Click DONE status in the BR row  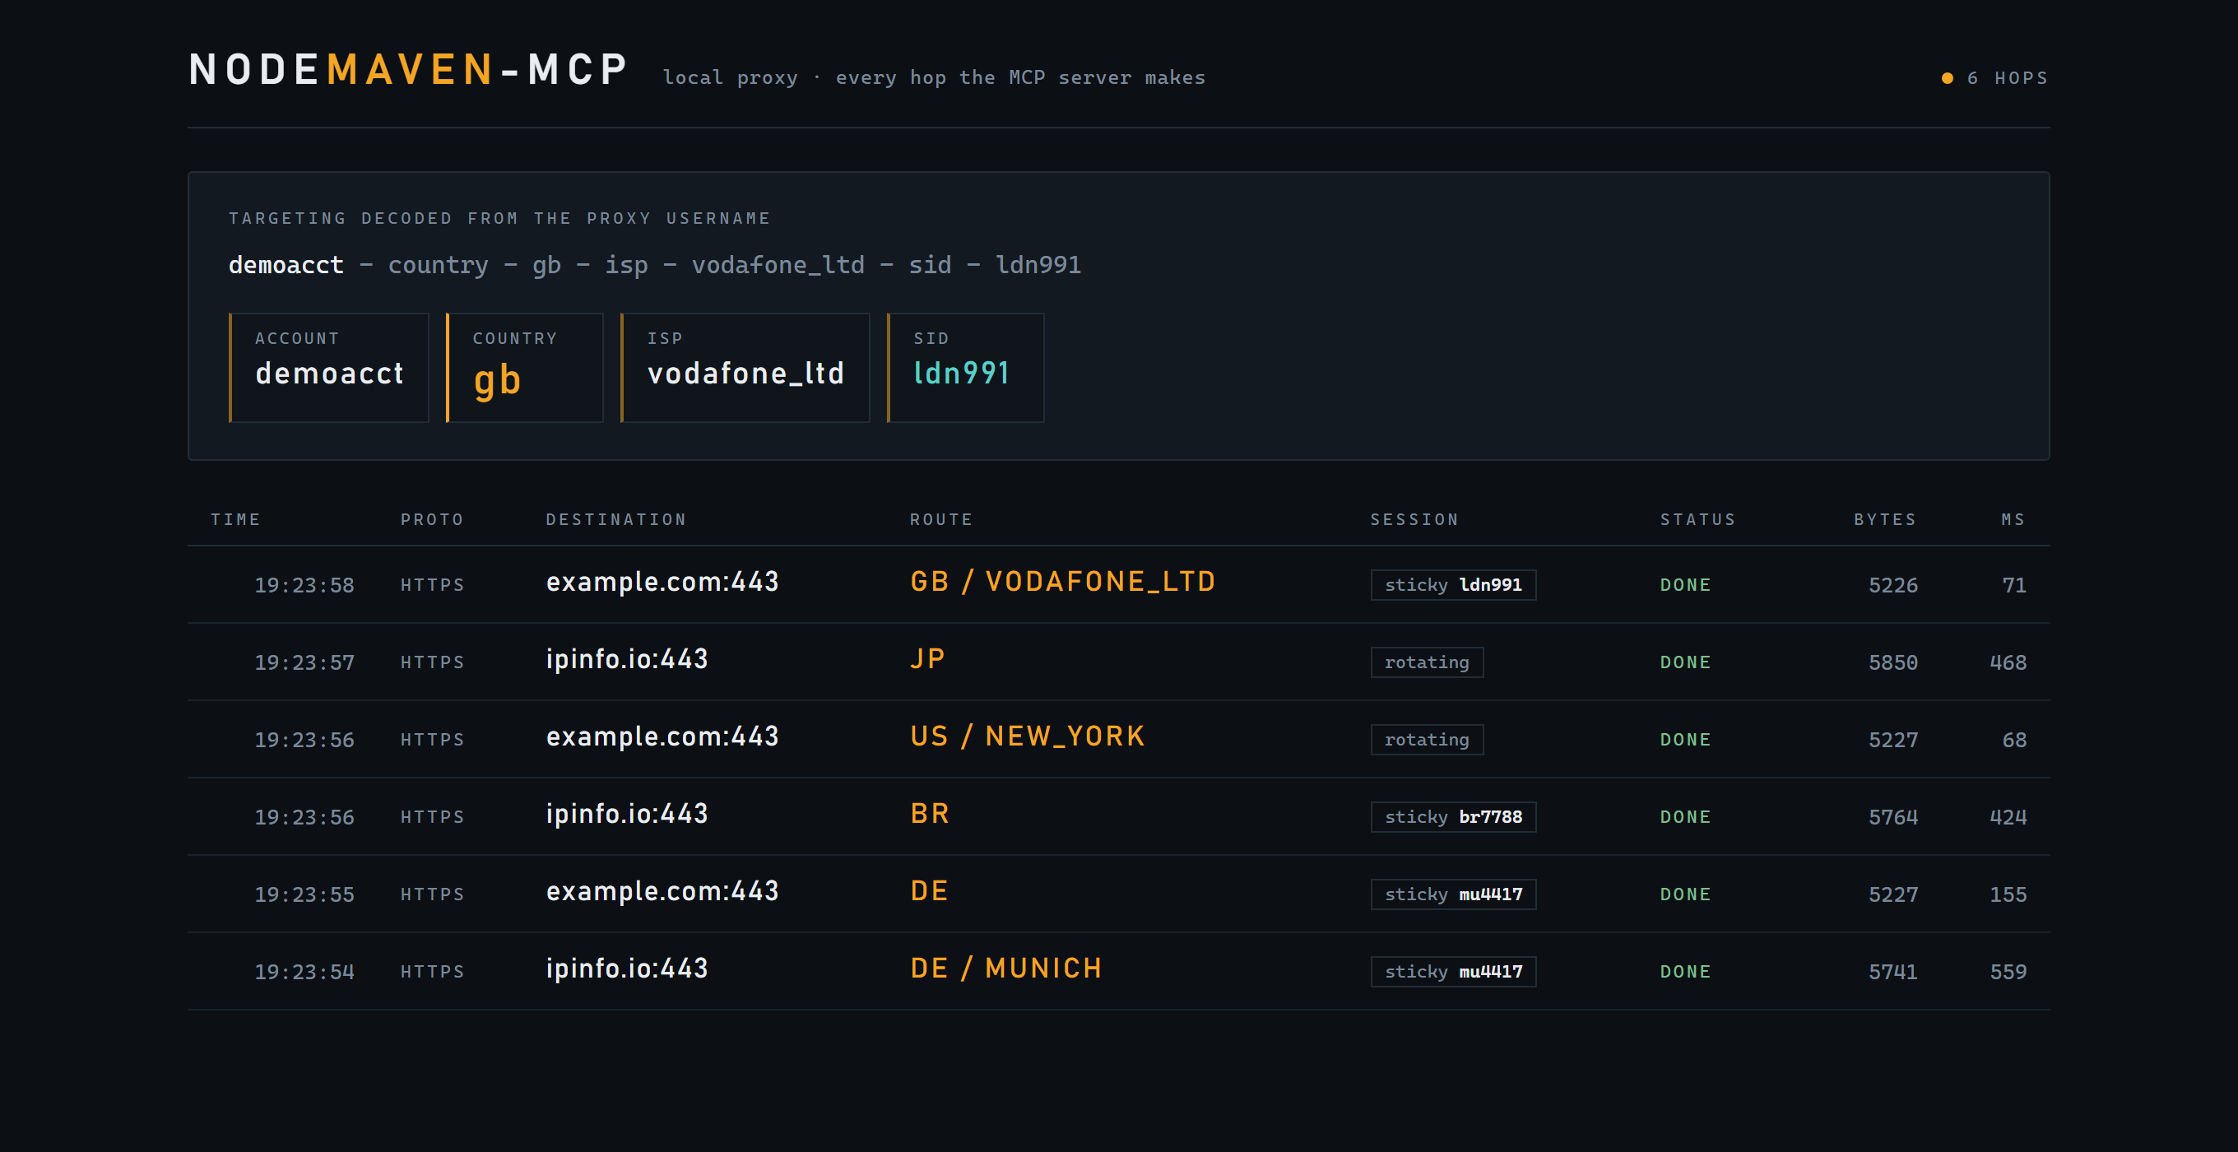click(x=1685, y=818)
